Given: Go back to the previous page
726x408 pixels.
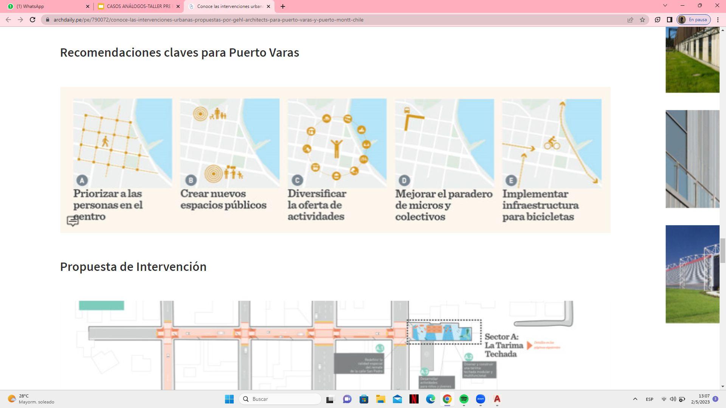Looking at the screenshot, I should (x=8, y=20).
